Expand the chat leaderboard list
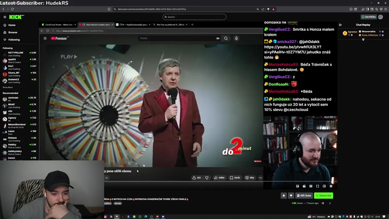The image size is (389, 219). 363,40
